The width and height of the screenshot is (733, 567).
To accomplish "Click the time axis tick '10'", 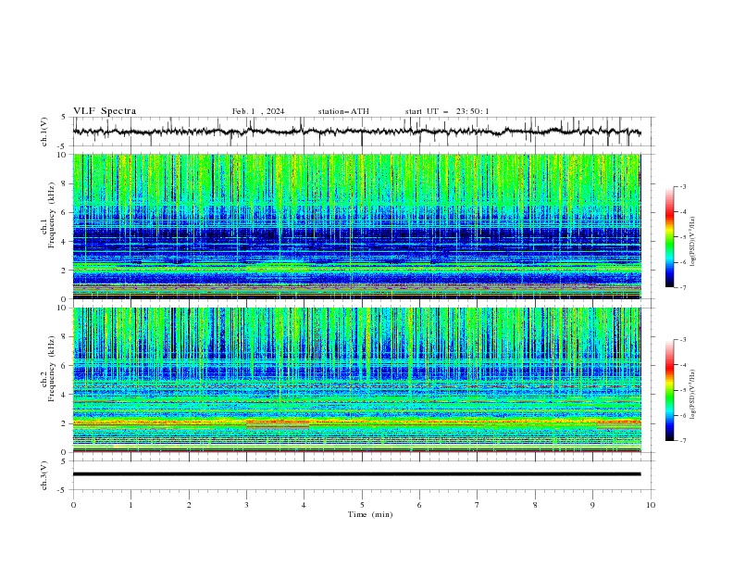I will click(x=651, y=505).
